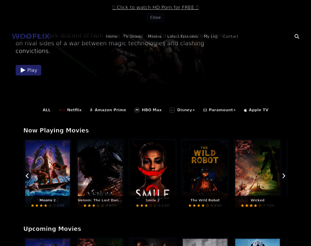Open Latest Episodes in navigation
The height and width of the screenshot is (246, 311).
tap(183, 36)
